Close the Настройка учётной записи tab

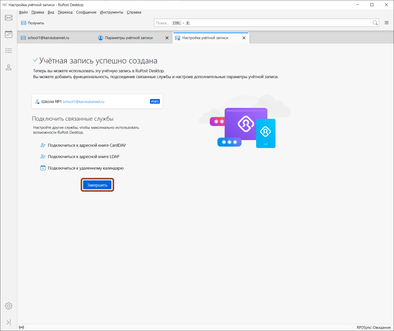[244, 38]
